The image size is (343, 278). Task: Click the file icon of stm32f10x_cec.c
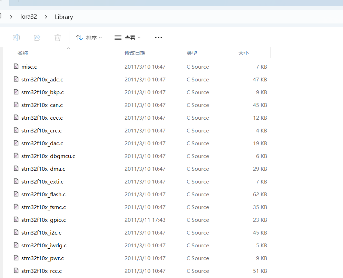tap(16, 117)
